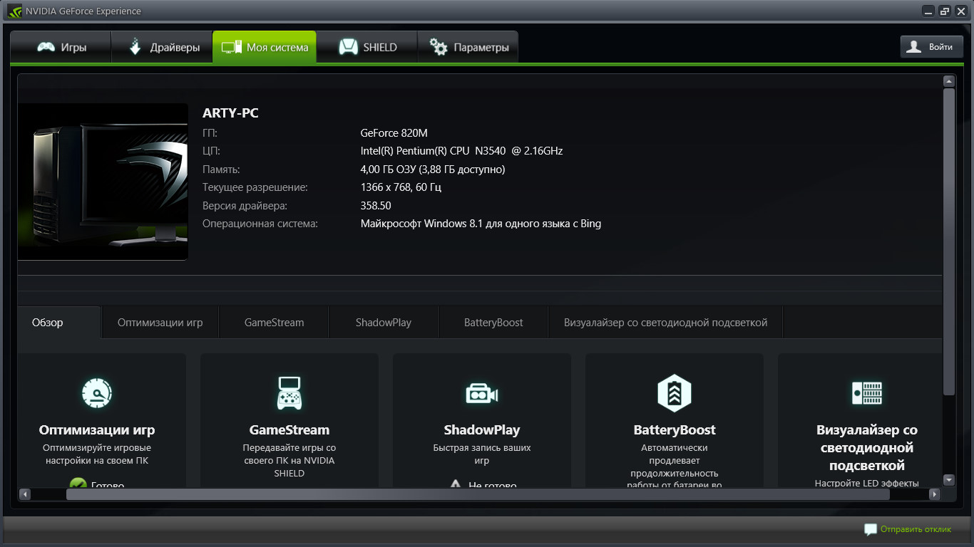Screen dimensions: 974x547
Task: Click the ARTY-PC computer thumbnail image
Action: (x=103, y=182)
